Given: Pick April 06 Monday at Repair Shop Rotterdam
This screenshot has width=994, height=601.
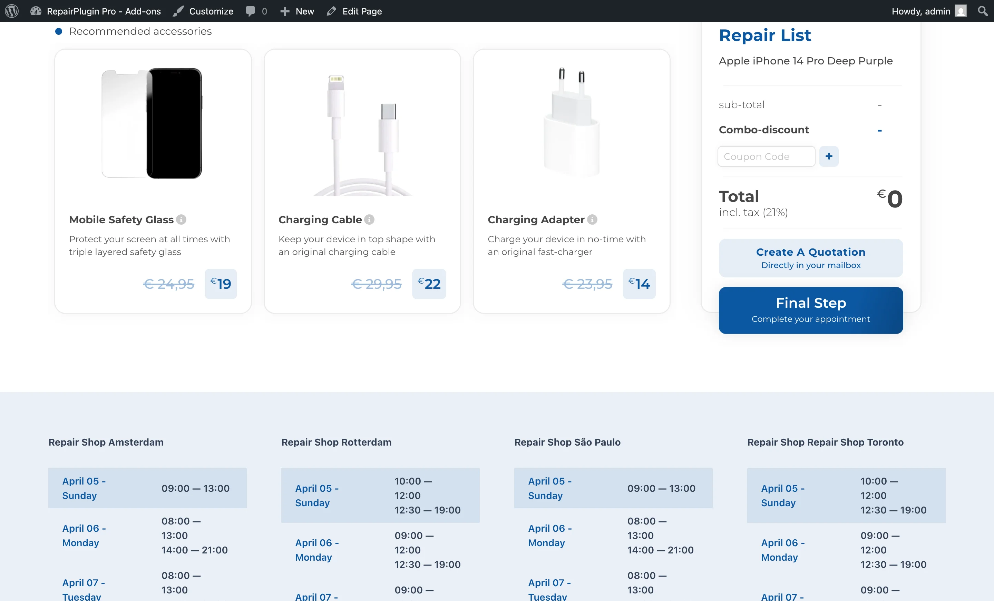Looking at the screenshot, I should tap(380, 549).
